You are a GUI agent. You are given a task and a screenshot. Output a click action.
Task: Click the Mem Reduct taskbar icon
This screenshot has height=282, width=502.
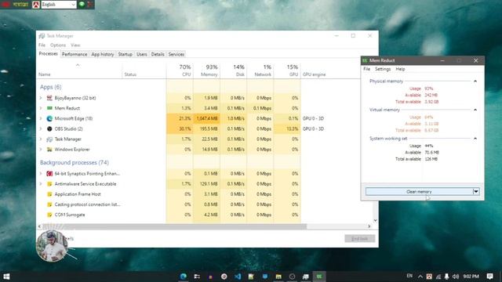point(319,277)
